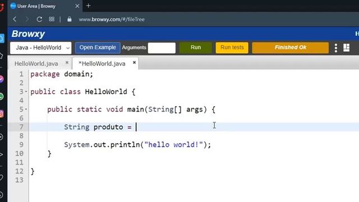The width and height of the screenshot is (359, 202).
Task: Click on the 'public static void main' line
Action: pyautogui.click(x=131, y=109)
